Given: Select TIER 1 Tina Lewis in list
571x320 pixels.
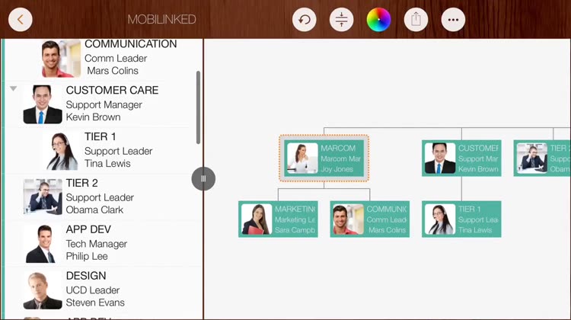Looking at the screenshot, I should tap(103, 150).
